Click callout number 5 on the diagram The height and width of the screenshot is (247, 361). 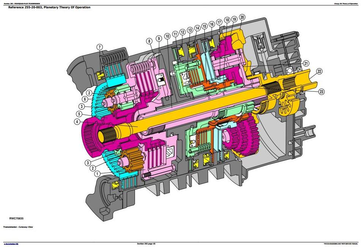(79, 114)
